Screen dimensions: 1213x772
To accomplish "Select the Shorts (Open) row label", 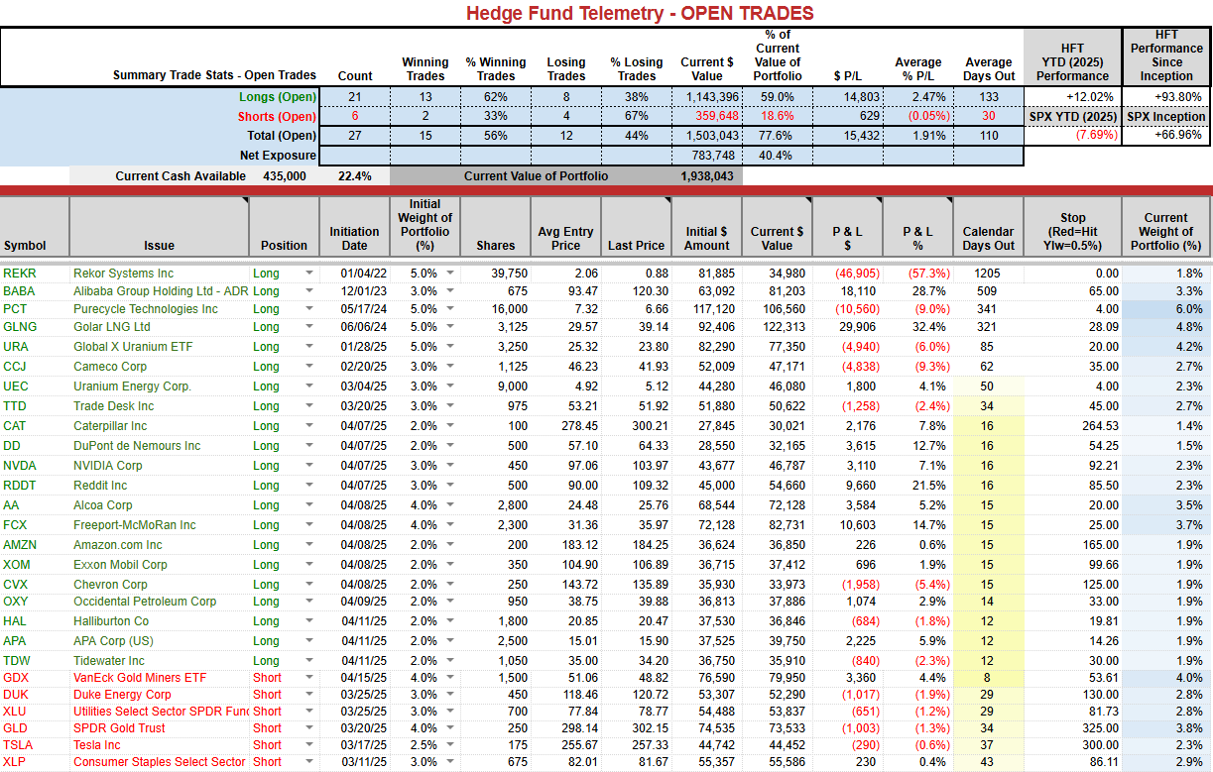I will (277, 116).
